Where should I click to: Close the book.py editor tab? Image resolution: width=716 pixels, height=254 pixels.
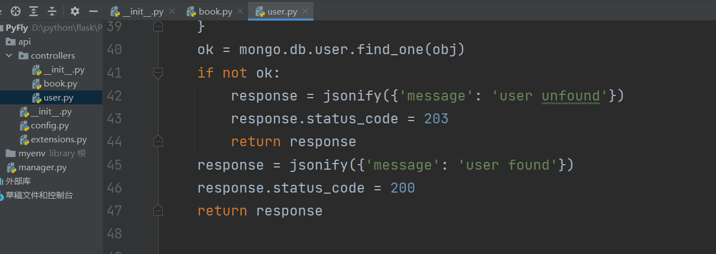[241, 11]
